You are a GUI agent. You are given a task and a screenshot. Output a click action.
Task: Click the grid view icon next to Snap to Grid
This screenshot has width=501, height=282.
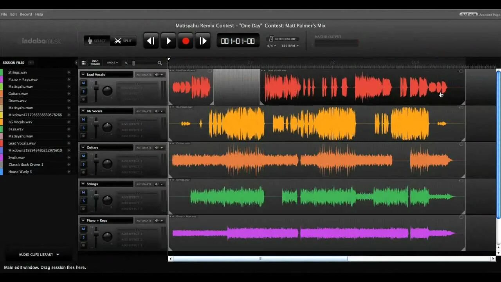coord(83,63)
